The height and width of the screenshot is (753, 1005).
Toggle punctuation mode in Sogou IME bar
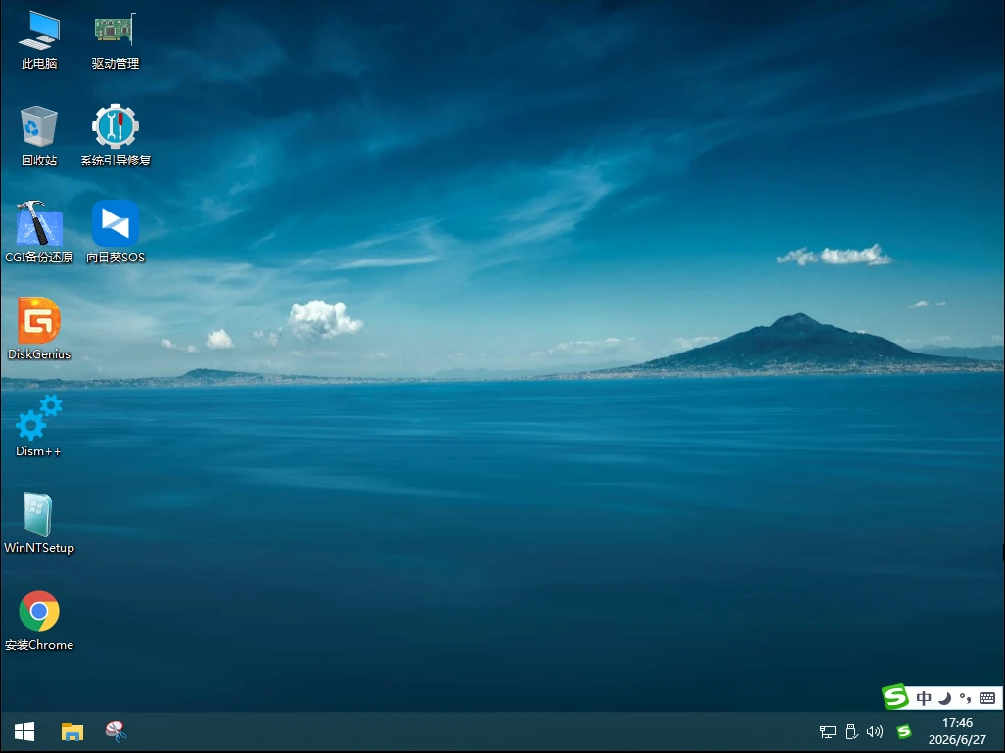click(965, 698)
